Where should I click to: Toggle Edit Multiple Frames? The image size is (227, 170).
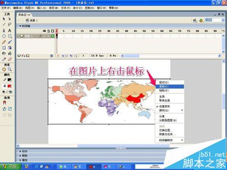[71, 56]
